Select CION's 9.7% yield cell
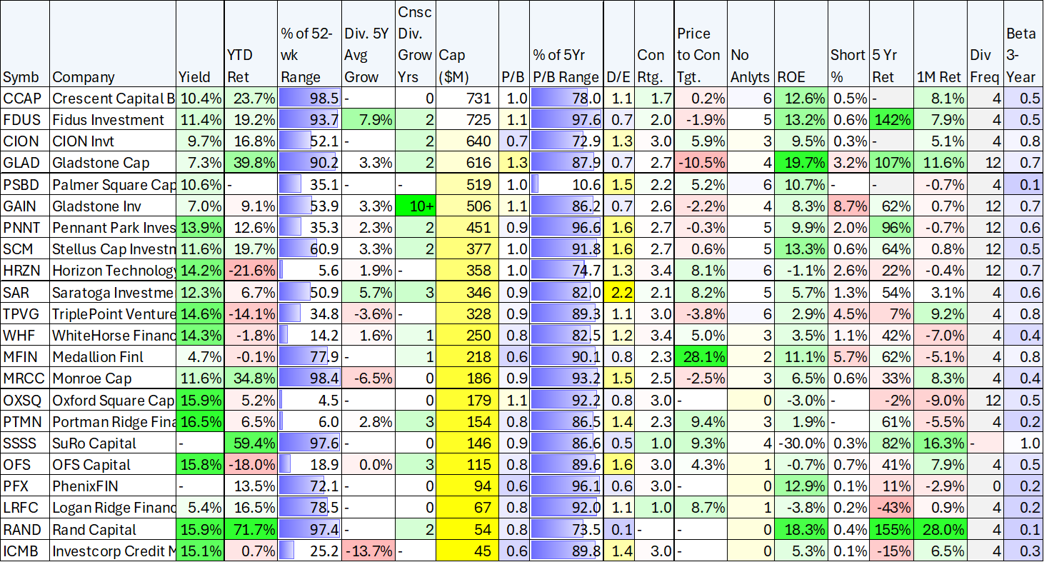 [200, 141]
